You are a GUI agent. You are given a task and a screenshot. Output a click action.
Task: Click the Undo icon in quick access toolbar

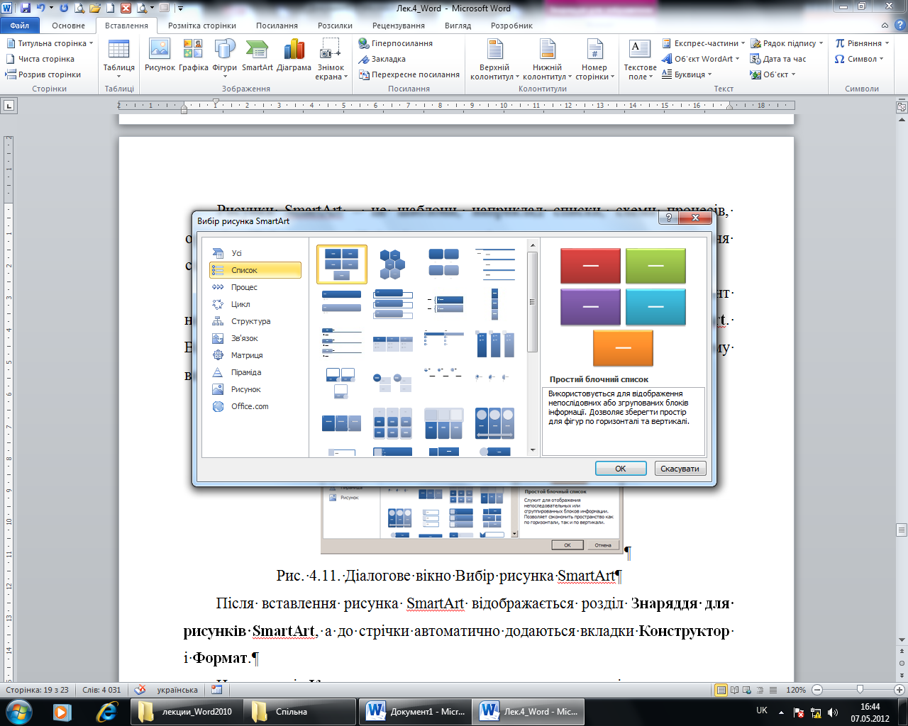coord(40,9)
